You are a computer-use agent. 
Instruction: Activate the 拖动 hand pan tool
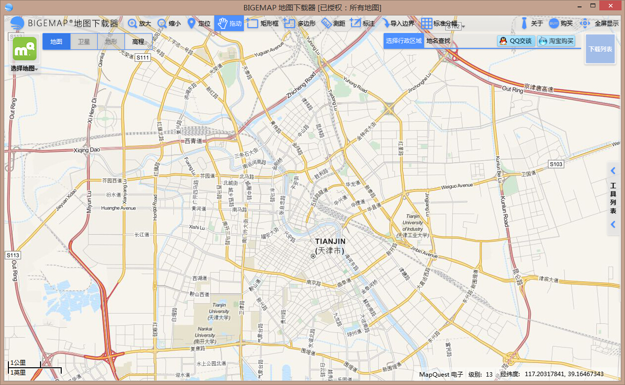coord(229,23)
